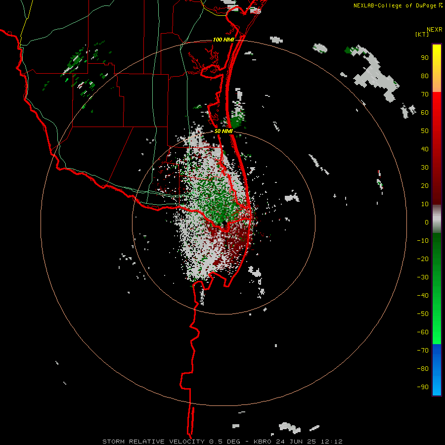Click the 90 value on velocity scale
This screenshot has height=445, width=445.
click(425, 58)
